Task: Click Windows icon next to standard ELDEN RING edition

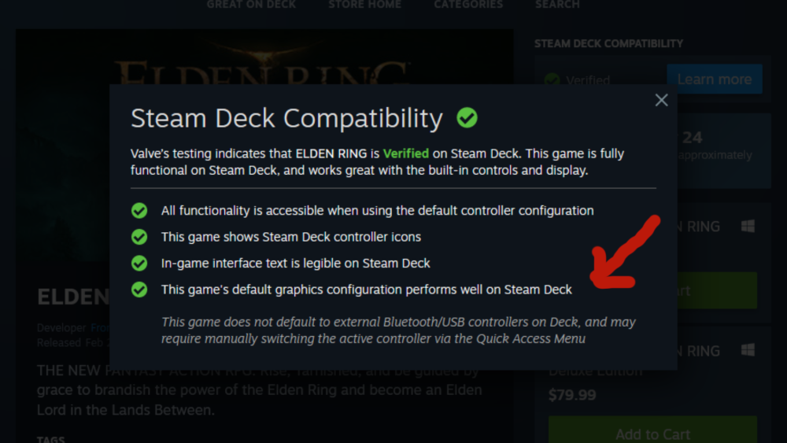Action: tap(748, 227)
